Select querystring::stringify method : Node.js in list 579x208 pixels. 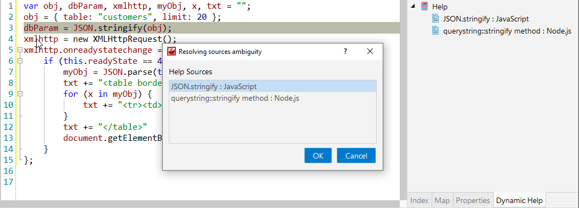pyautogui.click(x=273, y=98)
